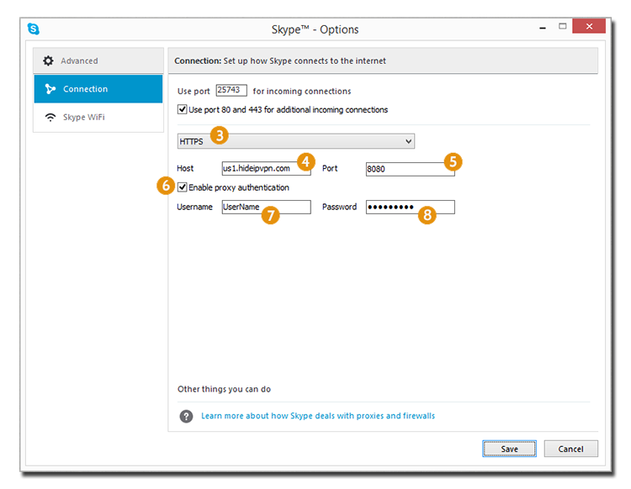Click the Connection node icon in sidebar
Image resolution: width=631 pixels, height=489 pixels.
(x=50, y=89)
